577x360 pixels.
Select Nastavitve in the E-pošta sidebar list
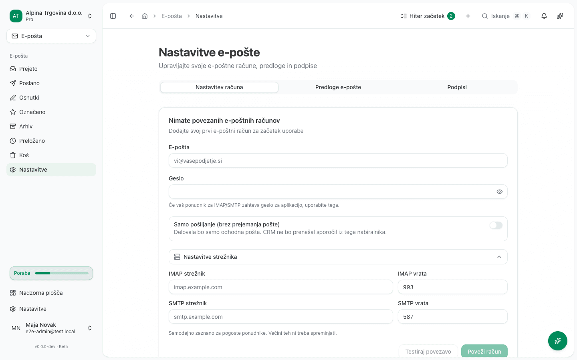tap(51, 170)
